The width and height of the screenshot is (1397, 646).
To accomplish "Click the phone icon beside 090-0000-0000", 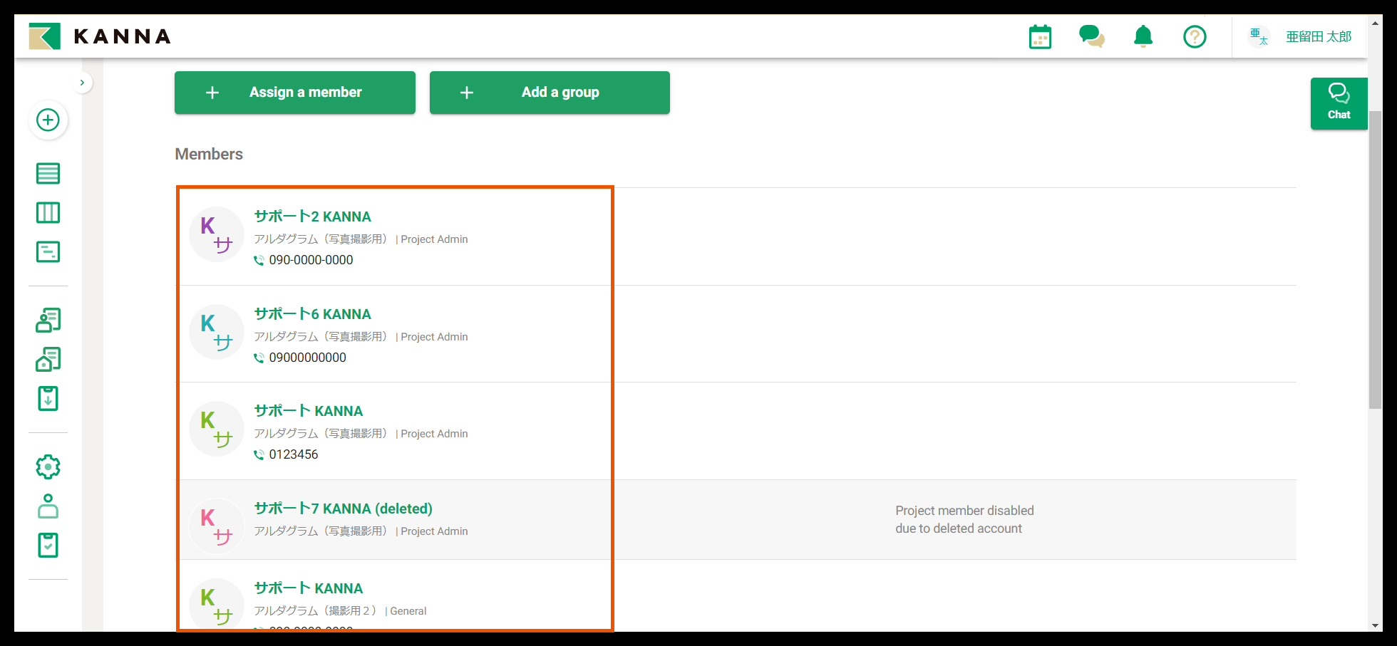I will coord(259,261).
